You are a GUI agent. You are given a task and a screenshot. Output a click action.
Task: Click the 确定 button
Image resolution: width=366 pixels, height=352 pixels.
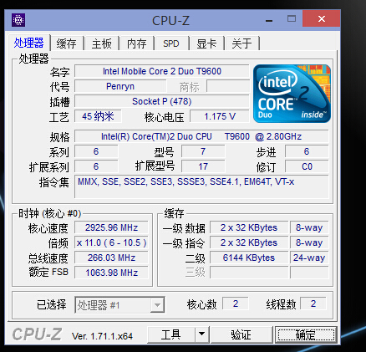306,334
